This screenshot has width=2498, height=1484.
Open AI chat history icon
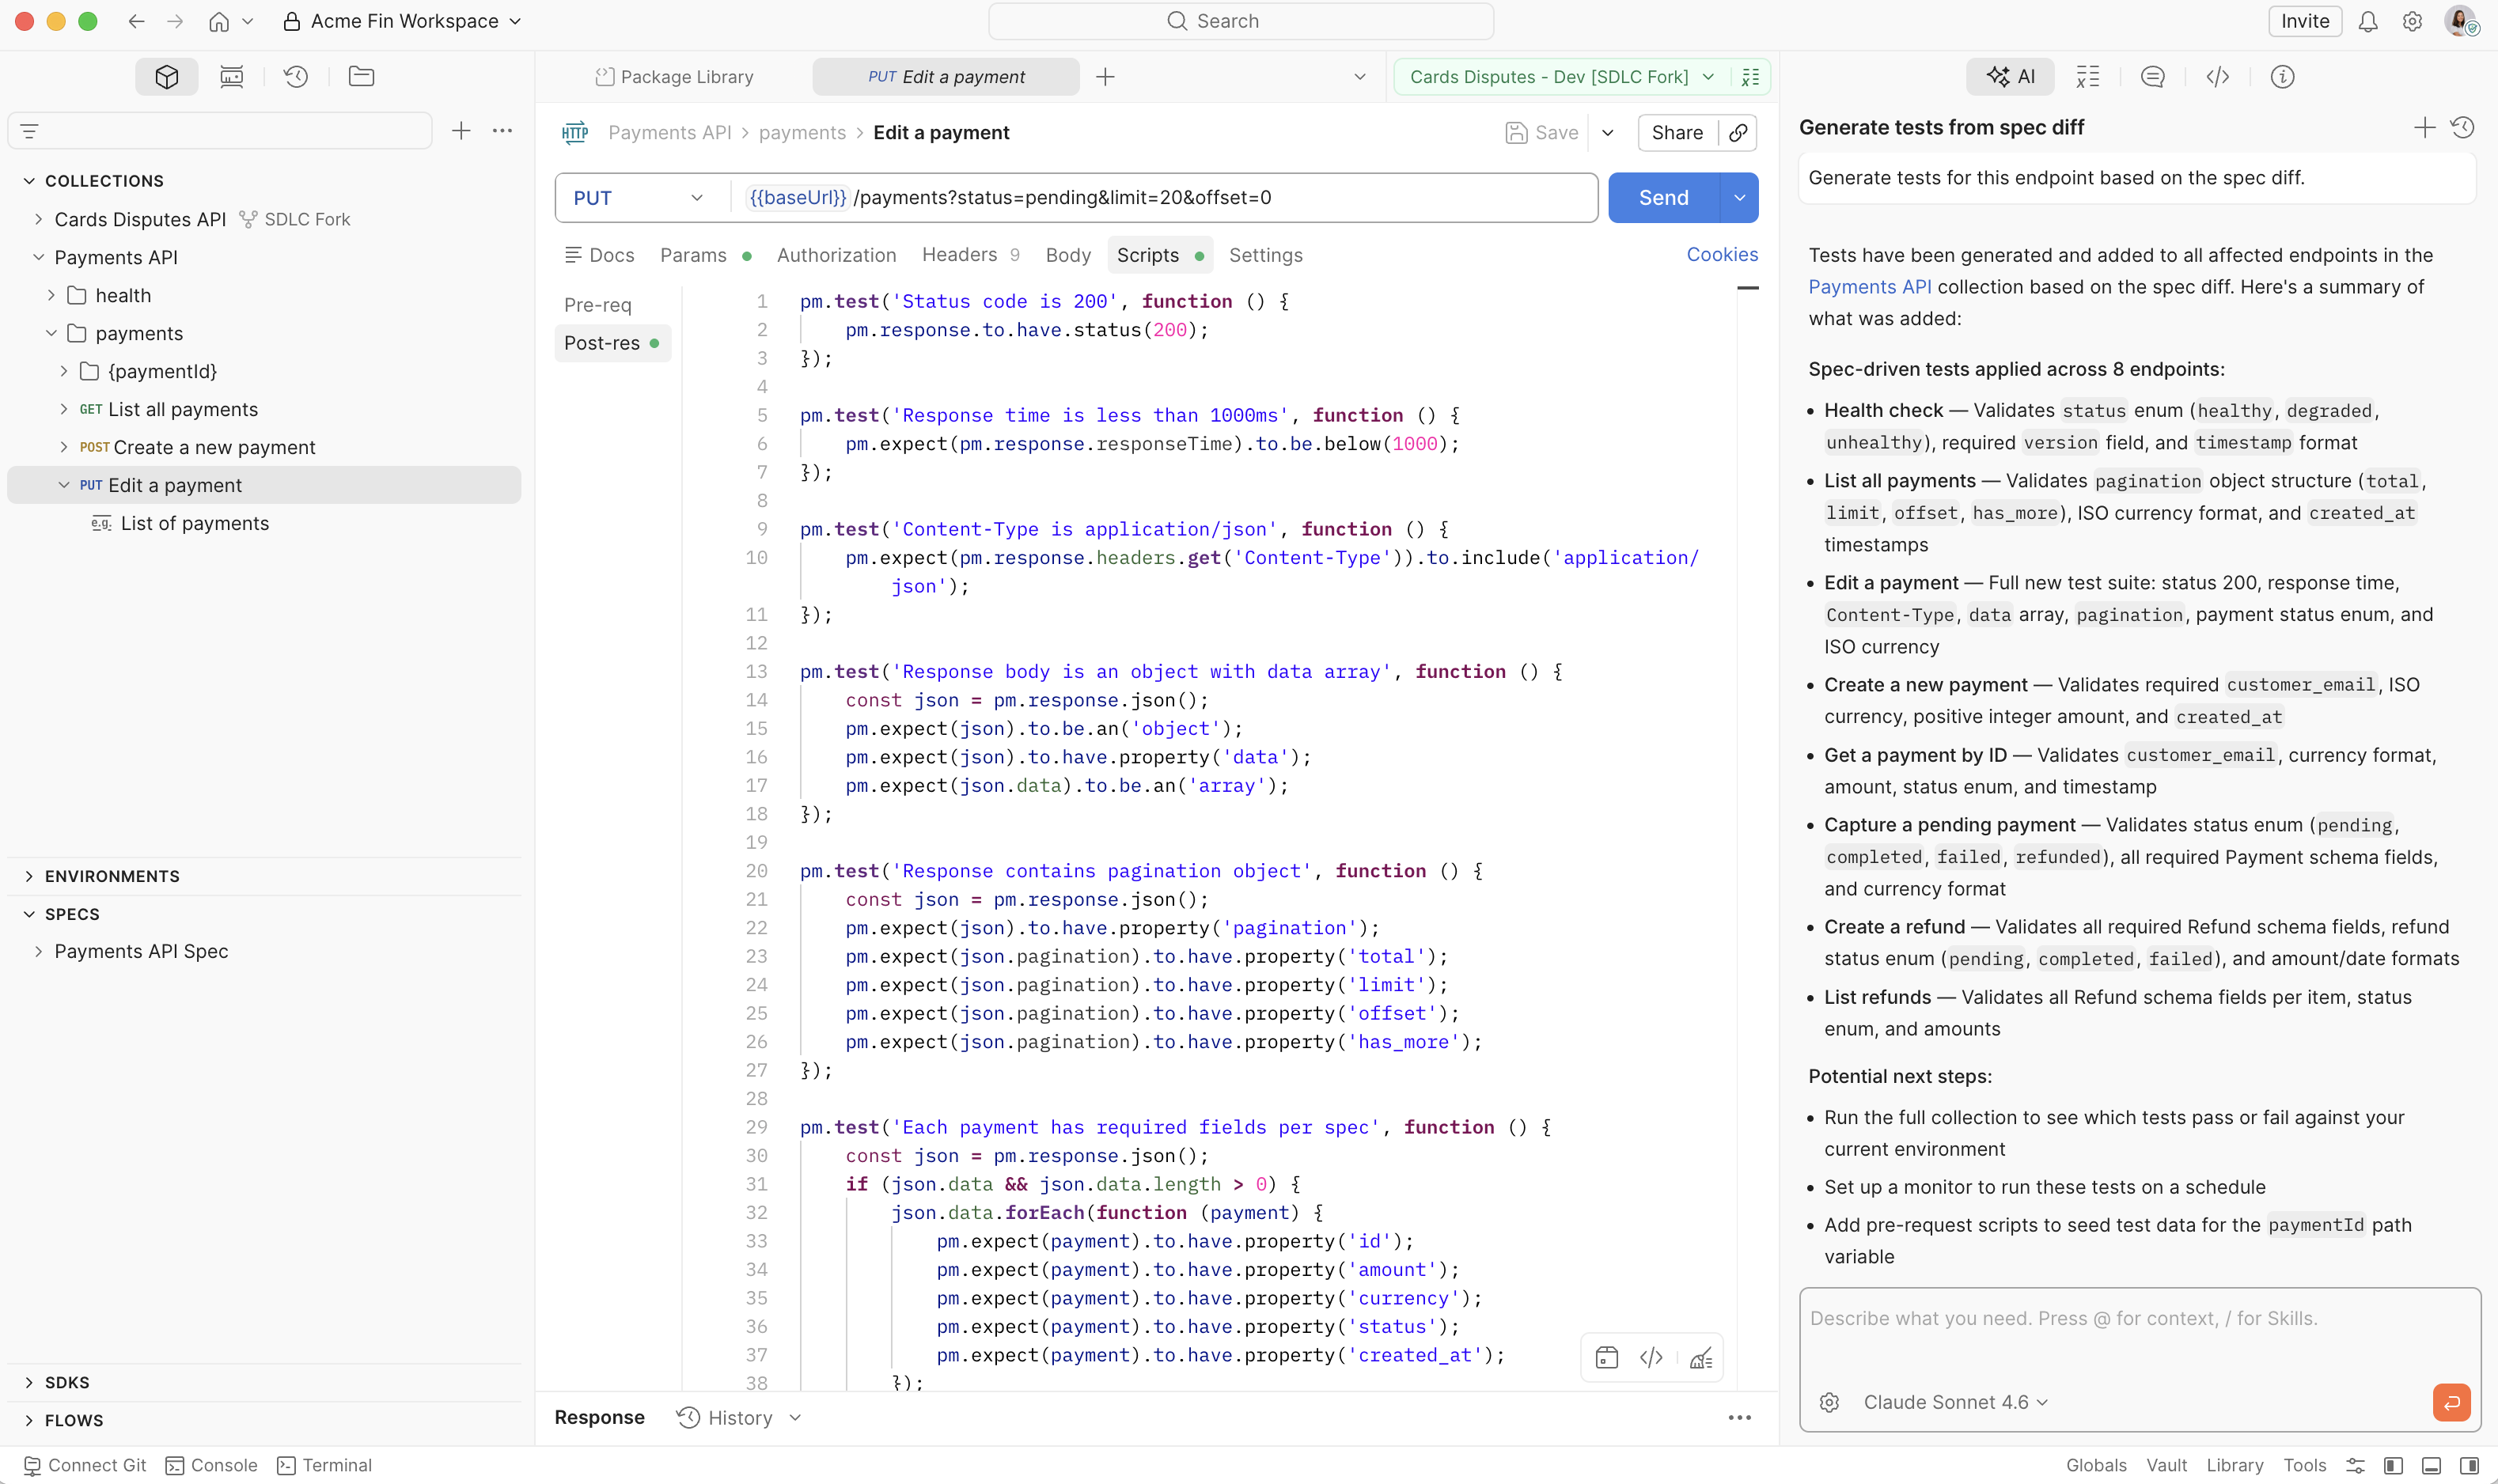coord(2463,127)
